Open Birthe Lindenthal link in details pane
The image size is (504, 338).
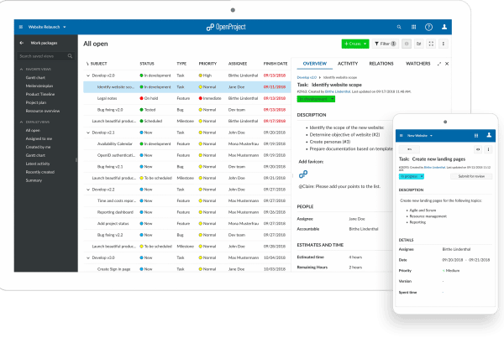(338, 91)
